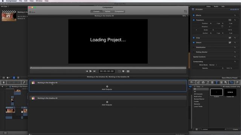Open the Photos browser camera icon

(203, 82)
